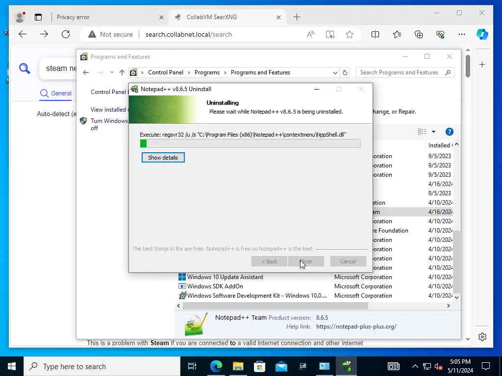The height and width of the screenshot is (376, 502).
Task: Click Edge browser back arrow
Action: coord(23,34)
